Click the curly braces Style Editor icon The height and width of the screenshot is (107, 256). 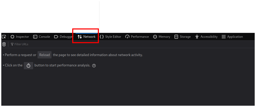click(102, 37)
